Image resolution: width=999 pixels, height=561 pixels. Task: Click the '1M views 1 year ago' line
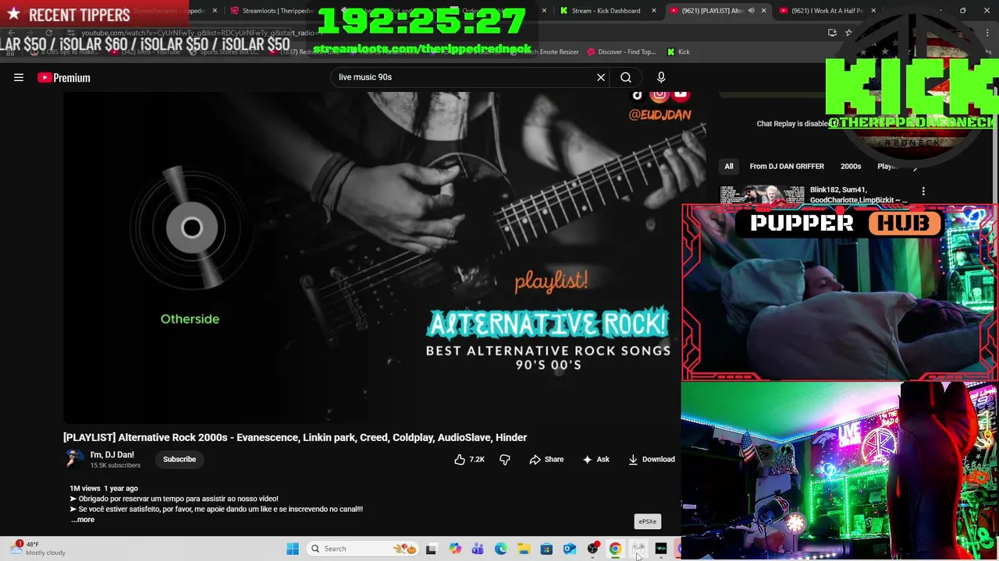[104, 489]
